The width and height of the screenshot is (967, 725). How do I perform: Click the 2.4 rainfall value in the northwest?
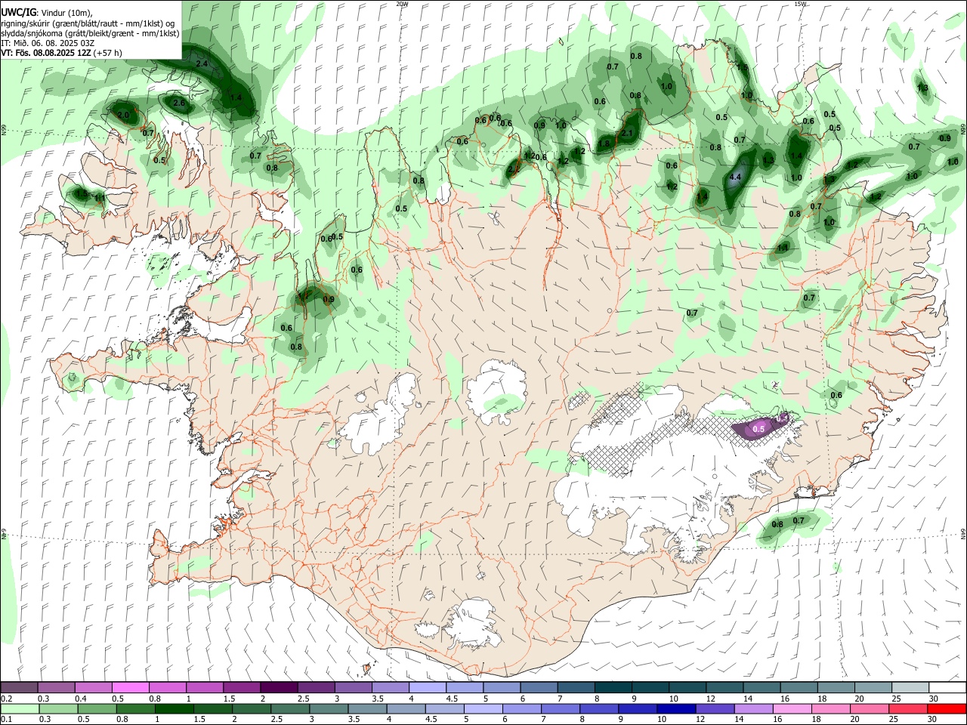202,64
